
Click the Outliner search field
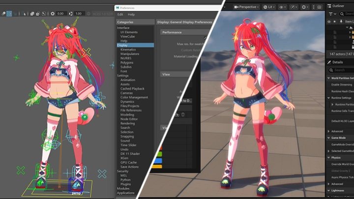346,14
